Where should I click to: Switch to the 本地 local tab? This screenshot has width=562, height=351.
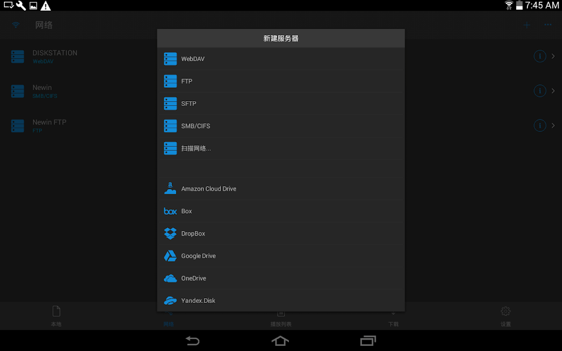point(56,316)
